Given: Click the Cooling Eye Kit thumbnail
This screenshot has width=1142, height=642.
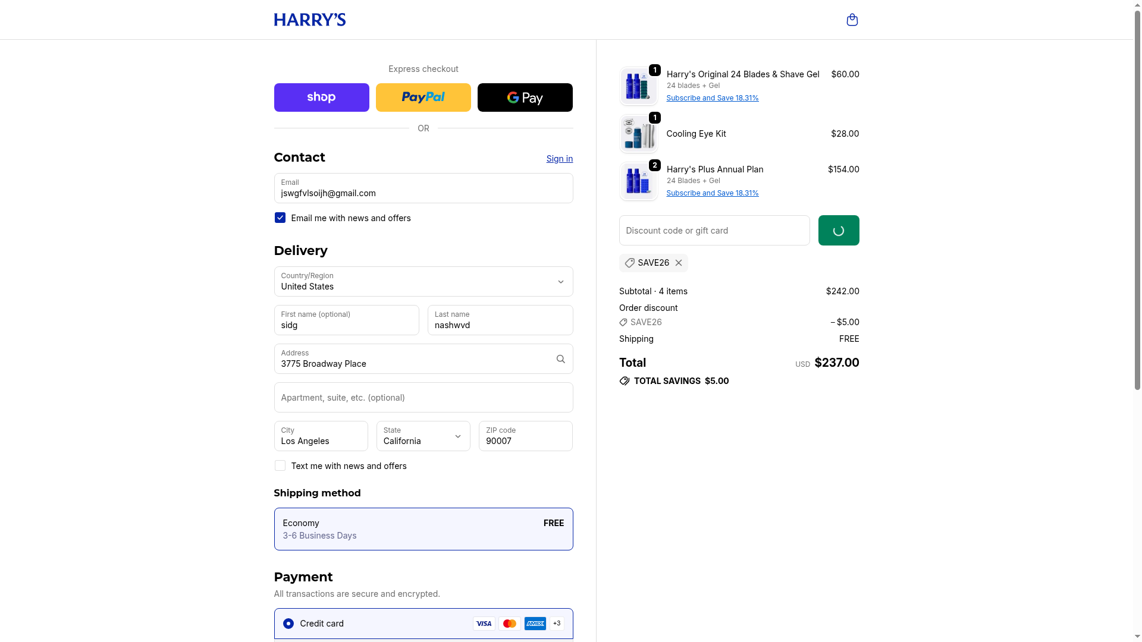Looking at the screenshot, I should [x=638, y=134].
